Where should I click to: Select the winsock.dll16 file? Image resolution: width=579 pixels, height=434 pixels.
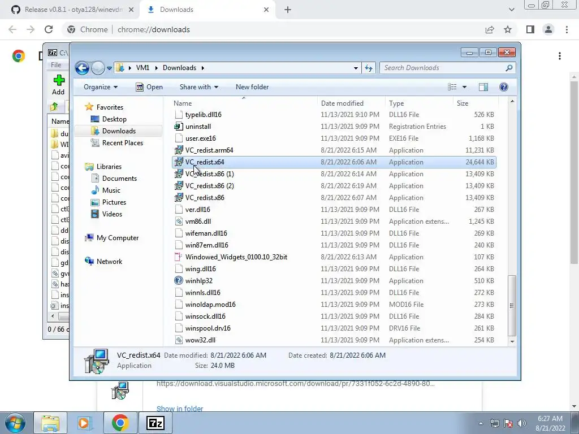(205, 316)
